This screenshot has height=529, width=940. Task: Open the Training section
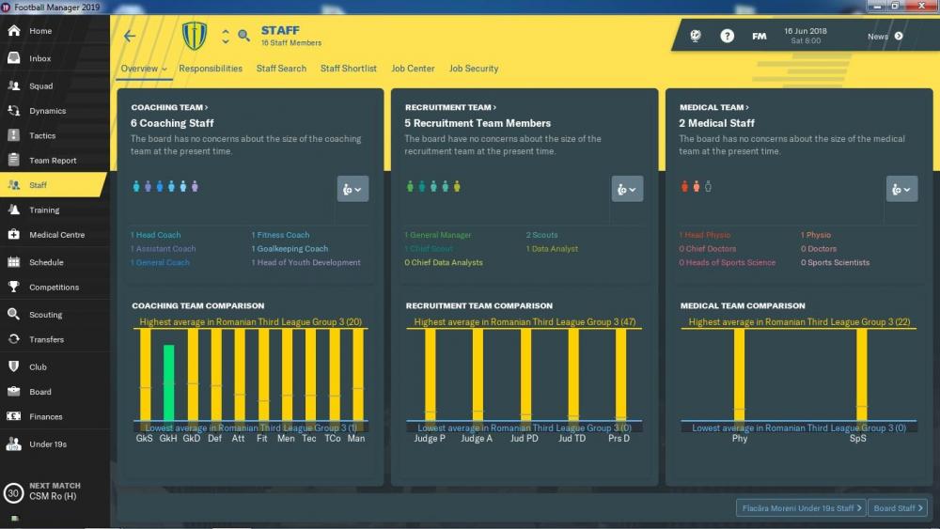tap(44, 210)
